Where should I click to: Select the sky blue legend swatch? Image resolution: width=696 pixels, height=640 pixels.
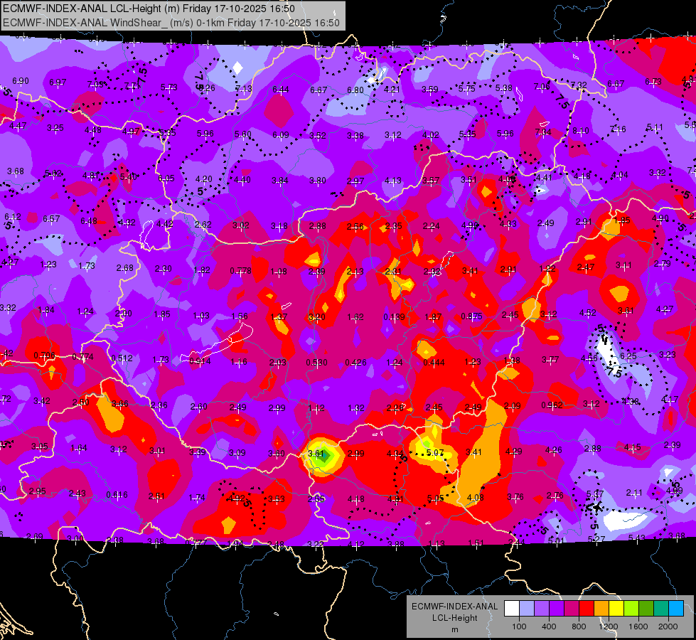click(676, 609)
